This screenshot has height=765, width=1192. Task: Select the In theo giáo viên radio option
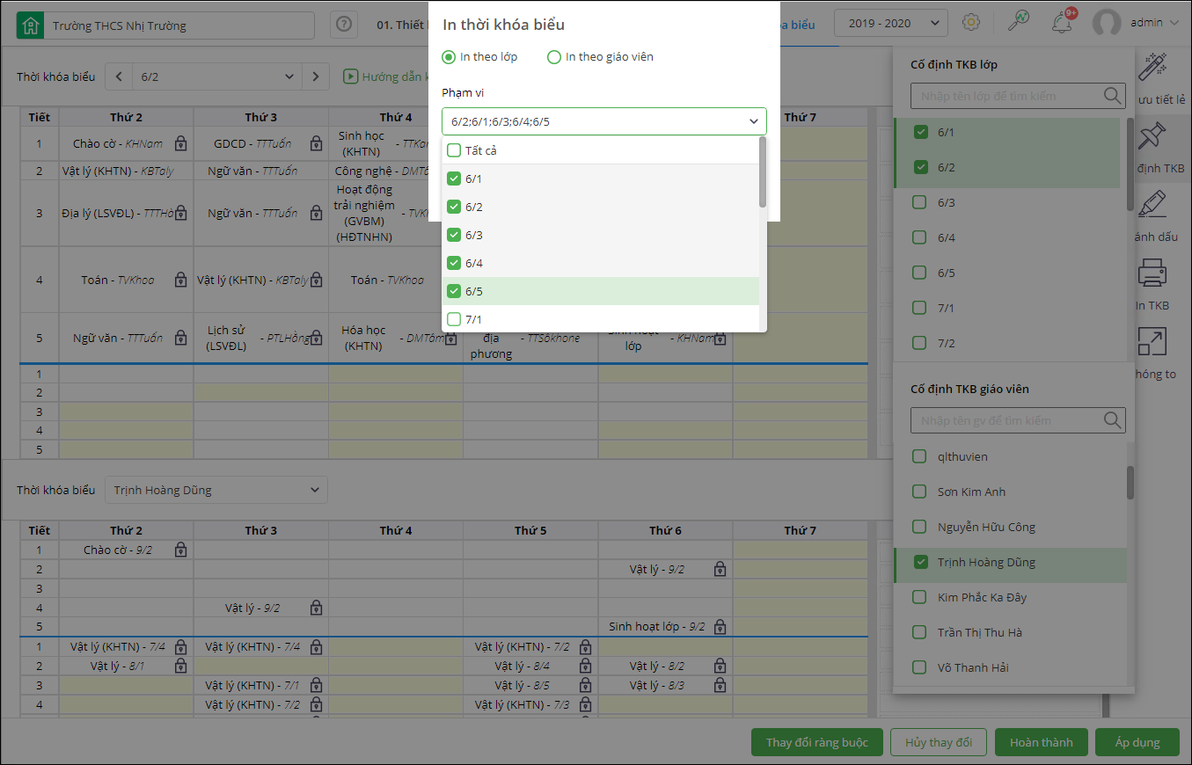pyautogui.click(x=554, y=57)
